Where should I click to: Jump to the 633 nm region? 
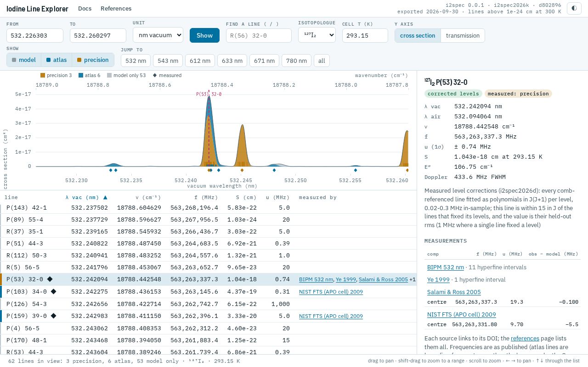click(232, 61)
